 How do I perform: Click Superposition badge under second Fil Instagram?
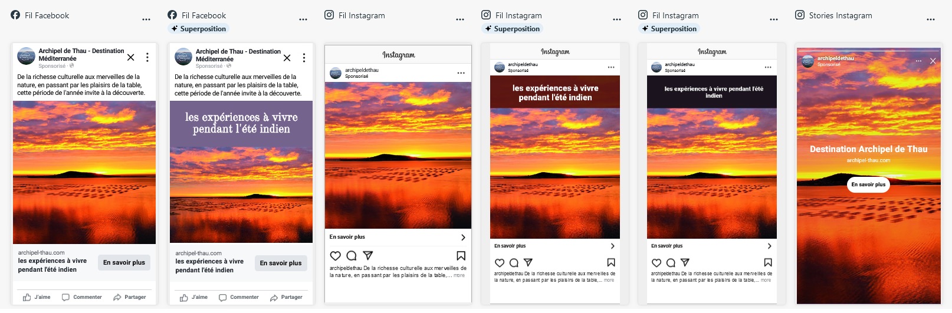click(512, 29)
